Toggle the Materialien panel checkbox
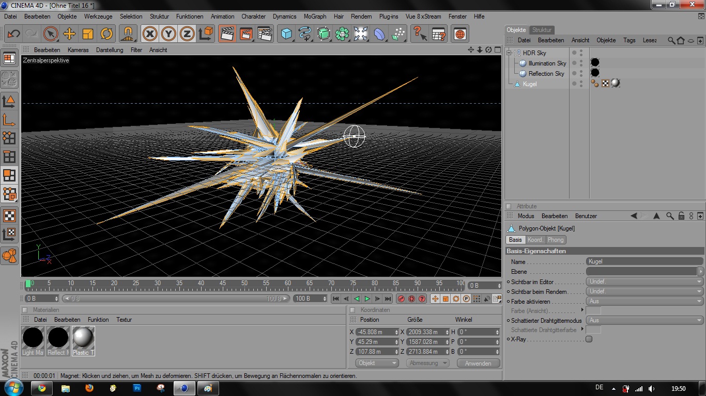The width and height of the screenshot is (706, 396). [x=25, y=310]
